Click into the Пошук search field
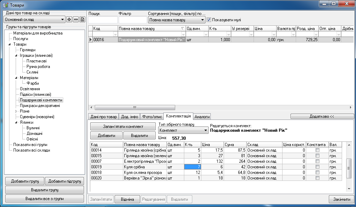The width and height of the screenshot is (356, 207). (103, 20)
